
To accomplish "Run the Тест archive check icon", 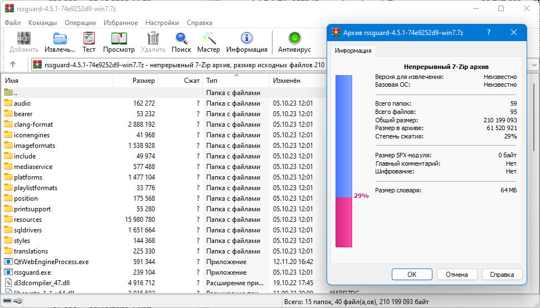I will 89,38.
